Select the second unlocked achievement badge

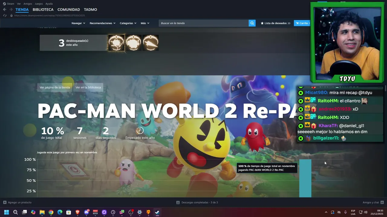[133, 43]
